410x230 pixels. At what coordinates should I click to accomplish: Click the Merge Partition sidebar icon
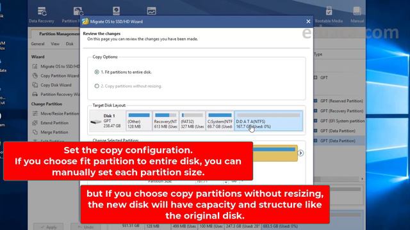point(35,132)
